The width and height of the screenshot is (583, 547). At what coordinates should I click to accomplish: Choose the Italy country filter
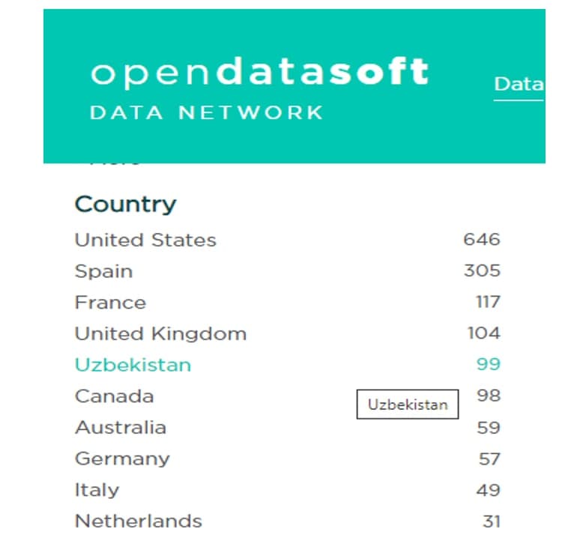97,490
